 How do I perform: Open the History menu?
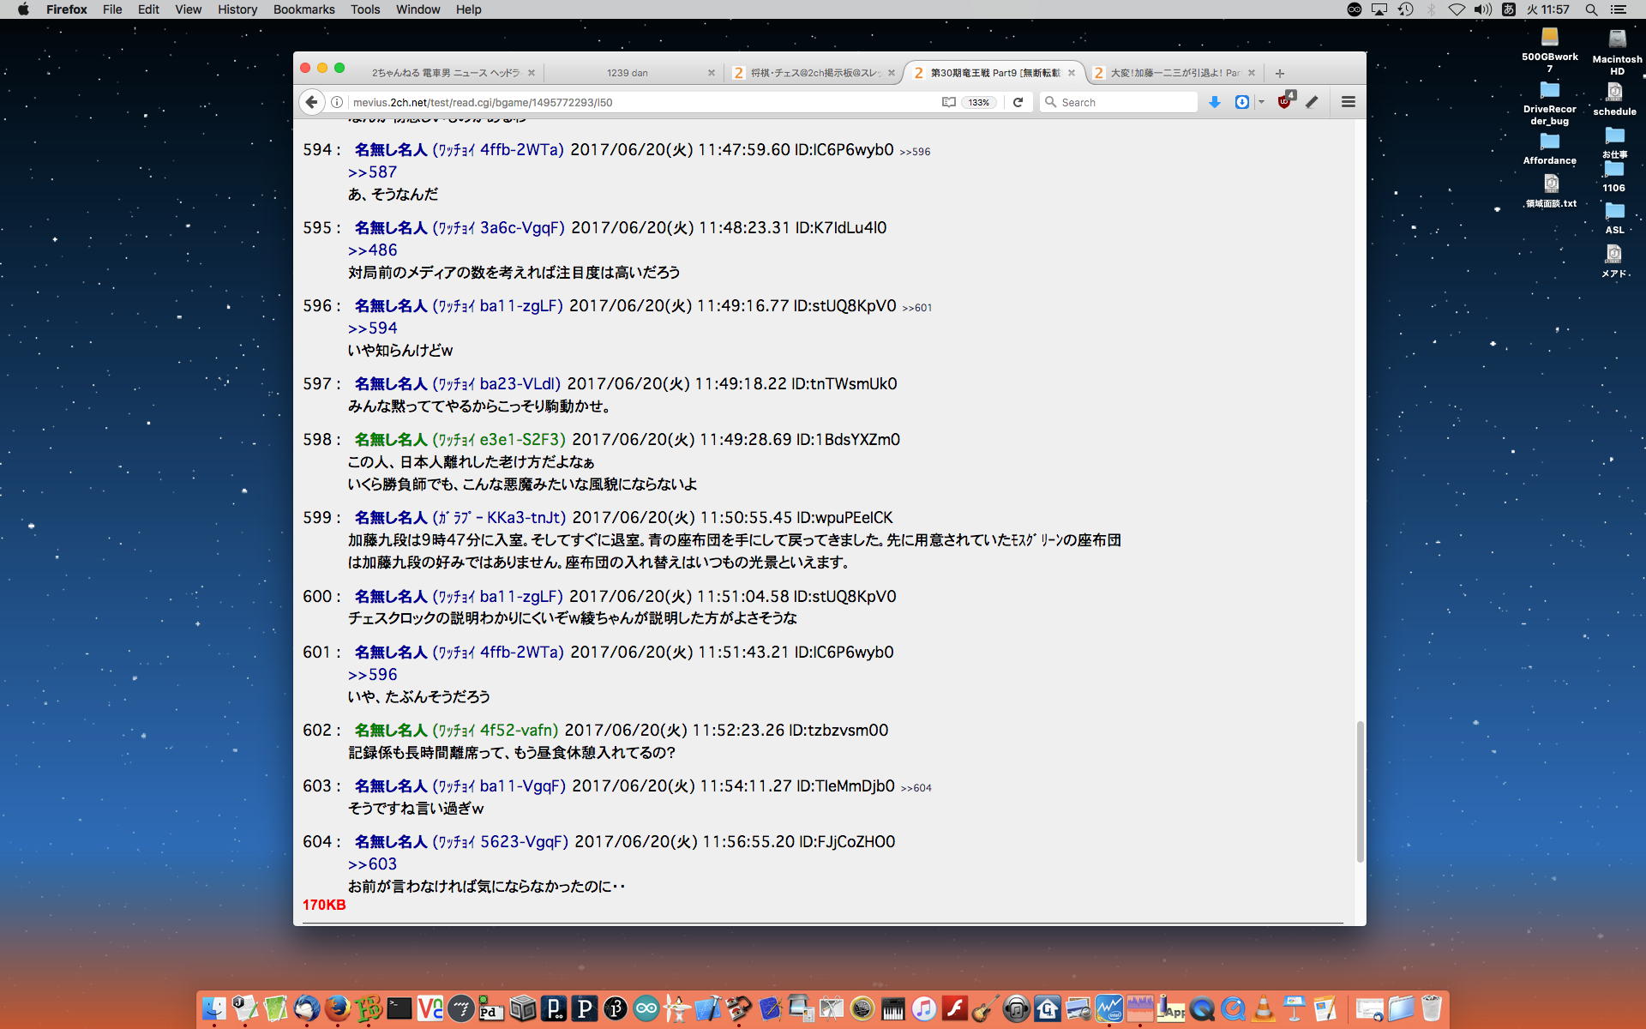pyautogui.click(x=237, y=9)
